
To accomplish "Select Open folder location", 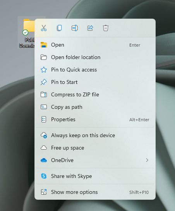I will pyautogui.click(x=95, y=58).
